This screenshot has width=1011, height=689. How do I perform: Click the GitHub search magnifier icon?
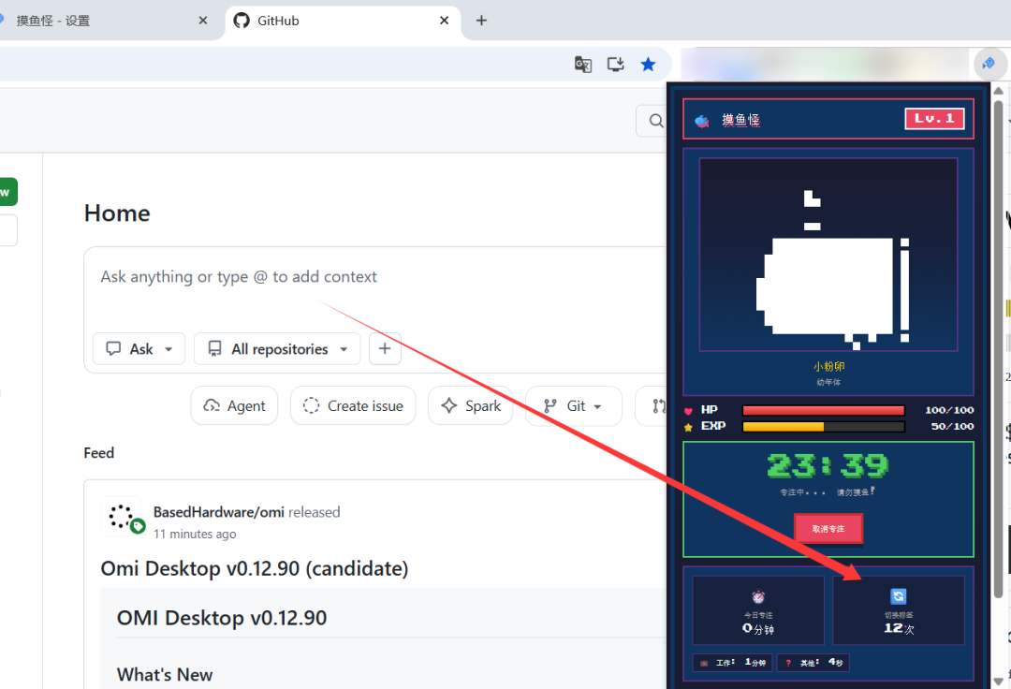655,121
